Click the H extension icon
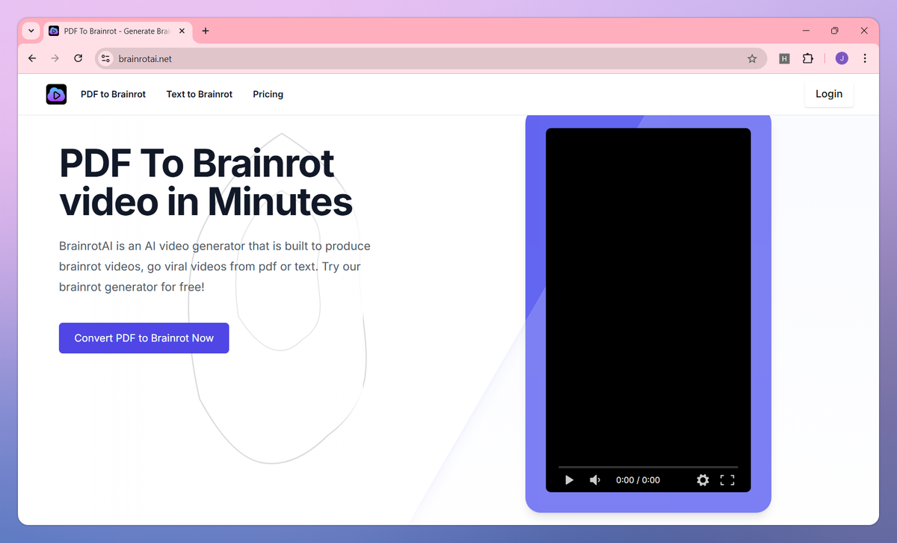This screenshot has height=543, width=897. tap(784, 58)
